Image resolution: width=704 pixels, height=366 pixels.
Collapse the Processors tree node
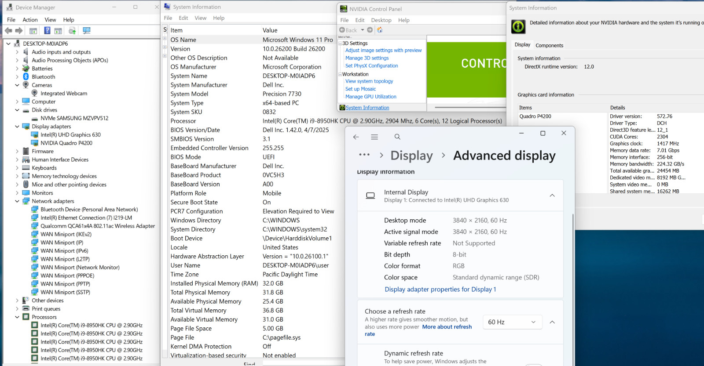point(17,317)
